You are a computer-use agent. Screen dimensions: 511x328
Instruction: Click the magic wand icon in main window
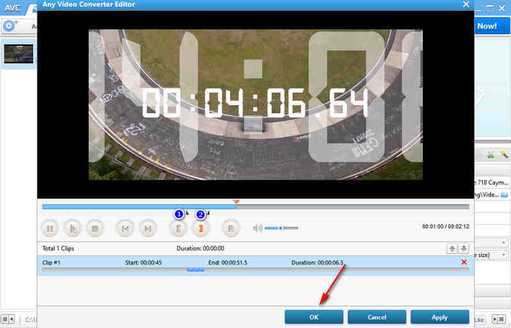tap(504, 154)
